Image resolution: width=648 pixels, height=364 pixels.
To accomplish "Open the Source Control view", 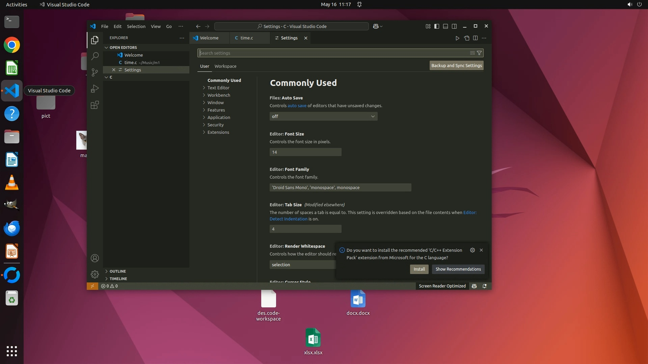I will coord(95,72).
